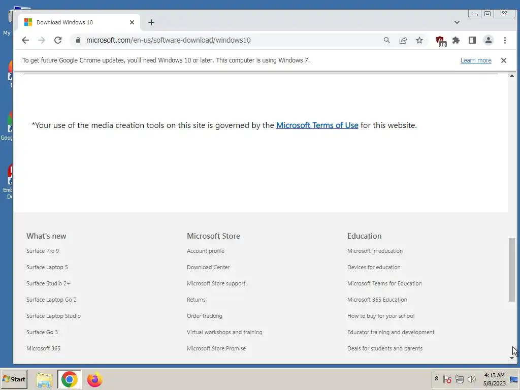
Task: Open the Windows Start menu
Action: click(x=14, y=379)
